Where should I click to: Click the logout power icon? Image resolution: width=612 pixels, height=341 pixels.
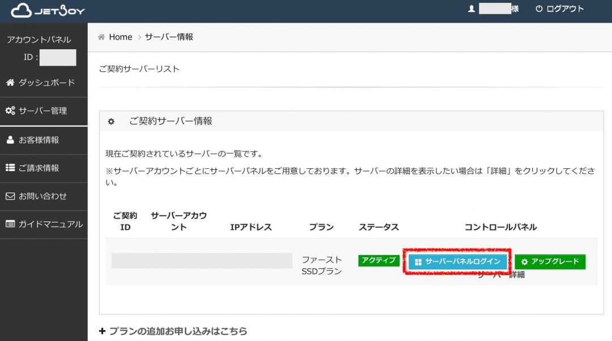538,9
